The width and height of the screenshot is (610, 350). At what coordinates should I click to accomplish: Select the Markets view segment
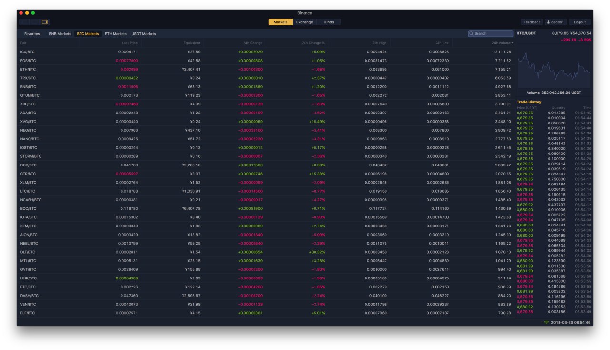point(281,22)
